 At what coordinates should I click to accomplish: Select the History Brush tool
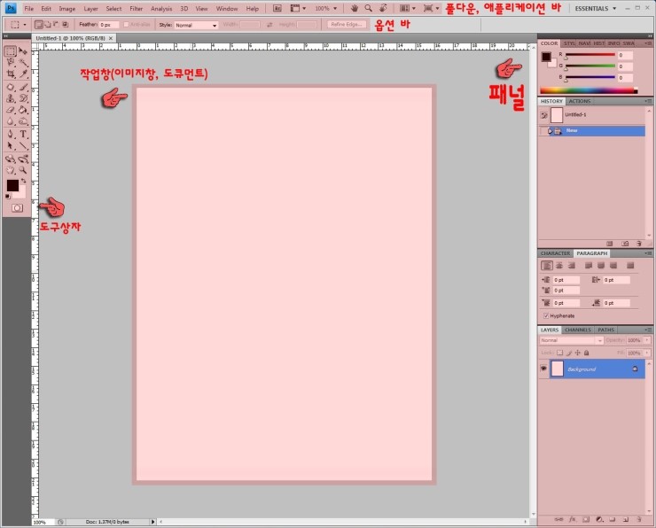click(23, 98)
